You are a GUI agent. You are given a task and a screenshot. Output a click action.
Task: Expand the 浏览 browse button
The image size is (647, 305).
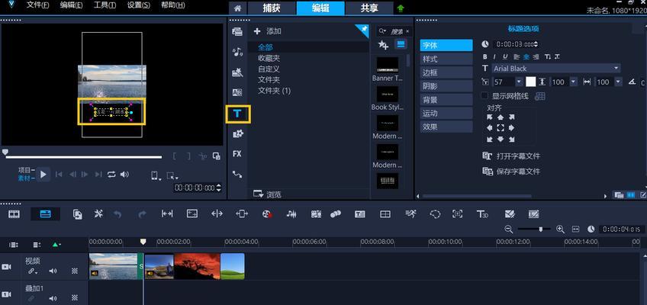click(267, 194)
